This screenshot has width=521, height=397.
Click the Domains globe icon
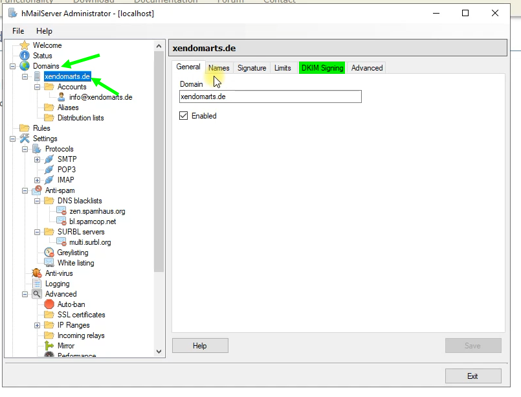(25, 66)
